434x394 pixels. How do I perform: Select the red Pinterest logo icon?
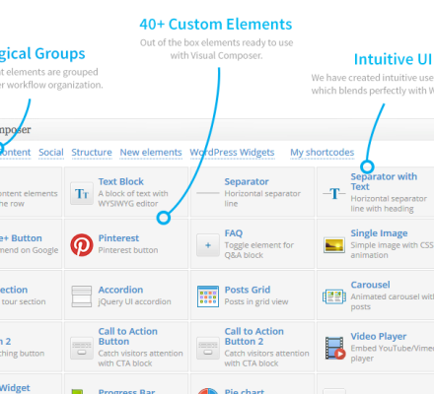pyautogui.click(x=82, y=245)
